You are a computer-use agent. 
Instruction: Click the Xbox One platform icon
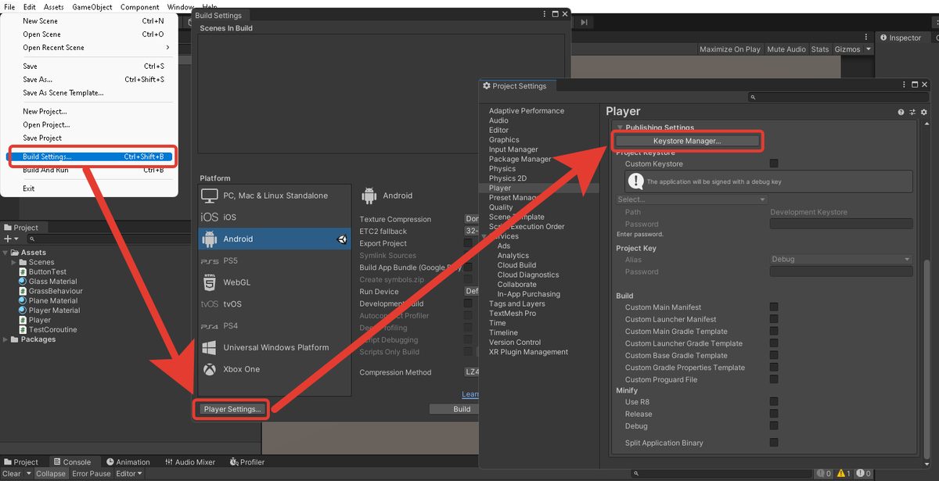209,369
